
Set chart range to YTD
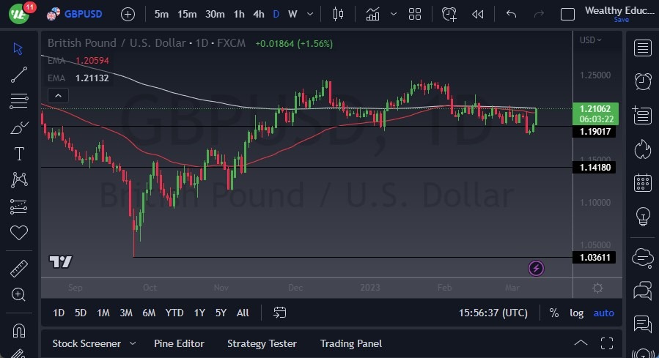click(x=174, y=313)
